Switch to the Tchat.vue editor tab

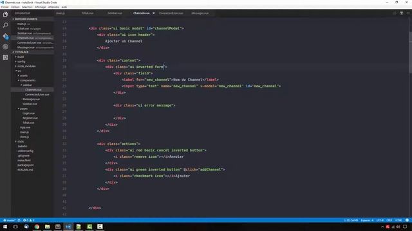pyautogui.click(x=88, y=13)
